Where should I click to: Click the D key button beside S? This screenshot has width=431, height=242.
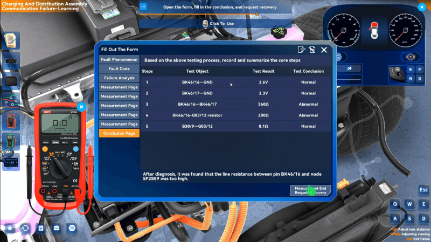[423, 219]
